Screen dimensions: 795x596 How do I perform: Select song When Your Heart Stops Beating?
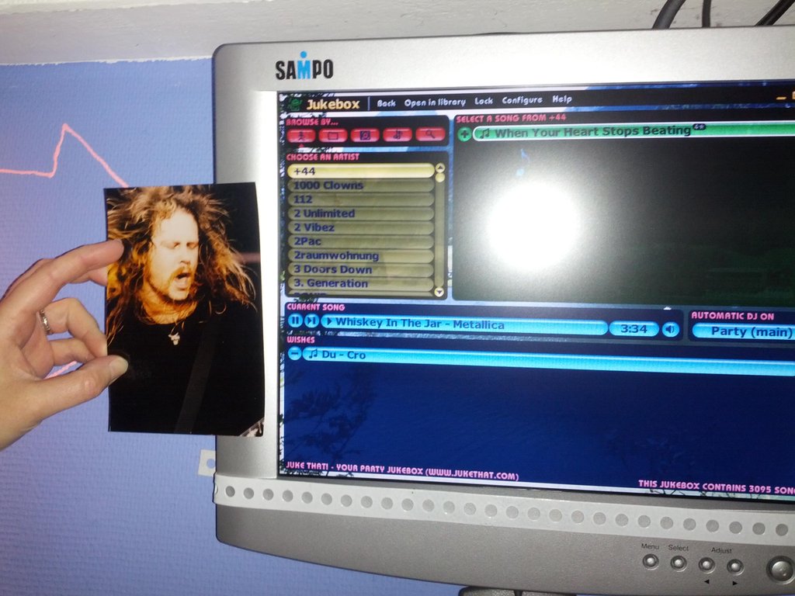634,131
